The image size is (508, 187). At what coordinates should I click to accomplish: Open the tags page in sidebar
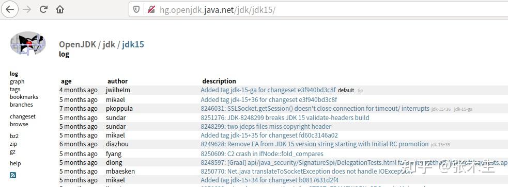click(15, 89)
